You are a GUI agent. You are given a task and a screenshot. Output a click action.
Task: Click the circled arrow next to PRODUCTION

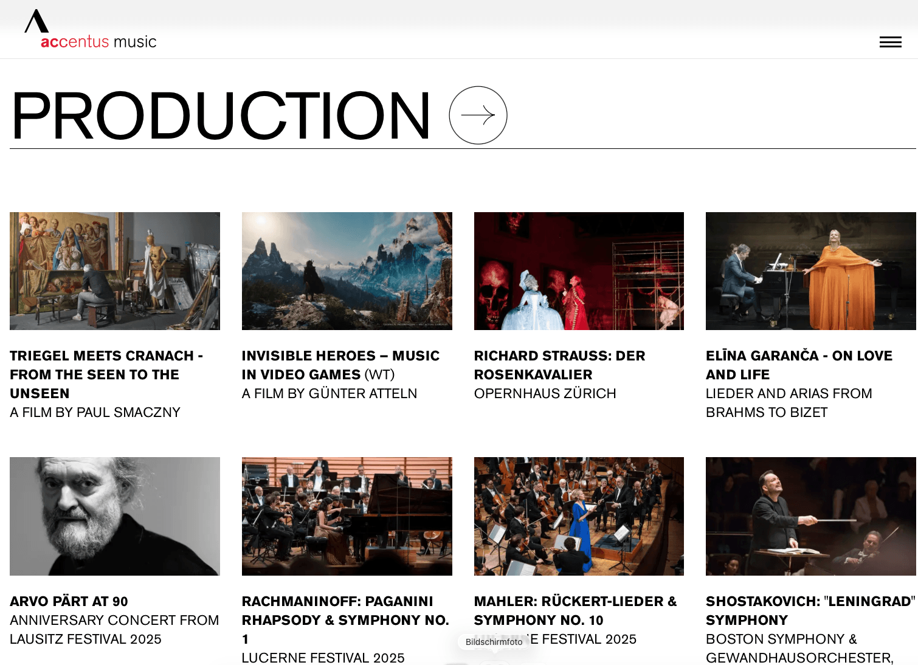coord(478,115)
